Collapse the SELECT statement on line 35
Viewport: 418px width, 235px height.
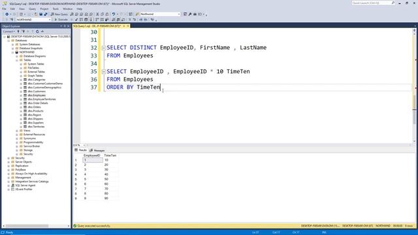pyautogui.click(x=103, y=72)
